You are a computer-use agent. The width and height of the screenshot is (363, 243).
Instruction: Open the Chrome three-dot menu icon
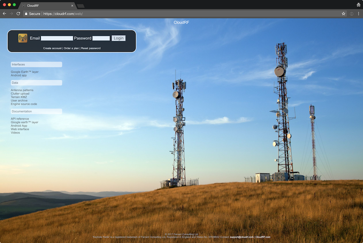pos(358,13)
